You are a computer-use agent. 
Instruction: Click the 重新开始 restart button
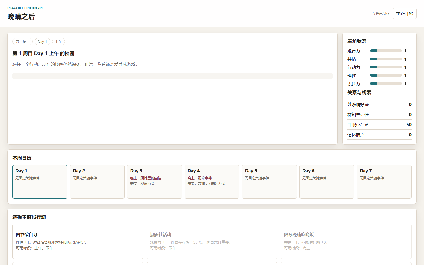click(404, 14)
